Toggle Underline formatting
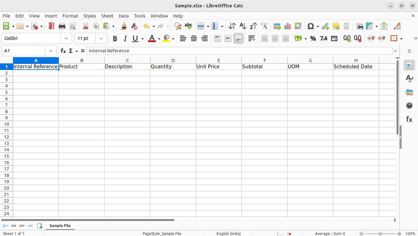418x236 pixels. pyautogui.click(x=135, y=39)
